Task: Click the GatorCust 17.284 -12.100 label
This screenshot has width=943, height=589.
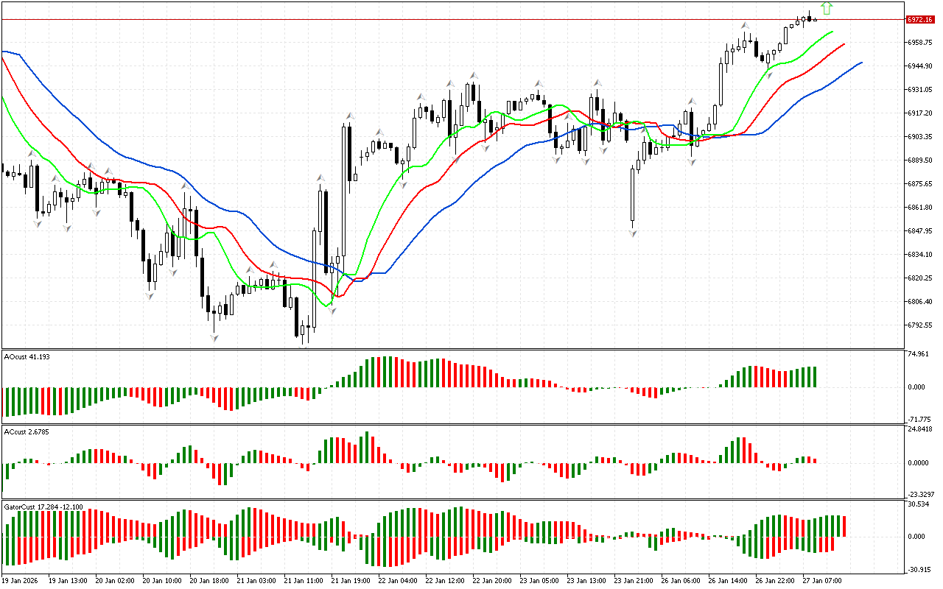Action: [43, 507]
